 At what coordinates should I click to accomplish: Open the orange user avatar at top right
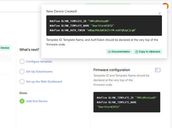coord(167,6)
